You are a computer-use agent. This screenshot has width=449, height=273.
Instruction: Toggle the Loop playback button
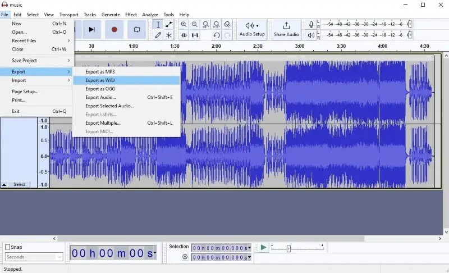click(137, 29)
